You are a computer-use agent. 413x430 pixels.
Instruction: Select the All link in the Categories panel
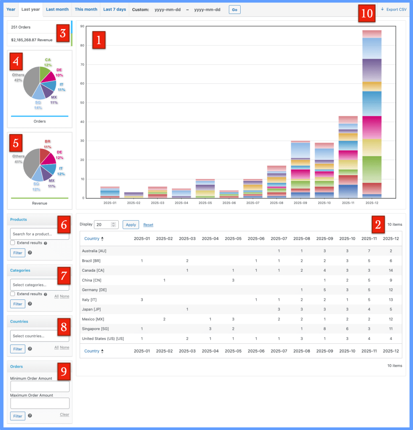56,296
